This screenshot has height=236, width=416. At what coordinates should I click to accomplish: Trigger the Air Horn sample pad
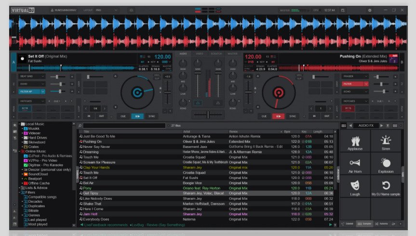[355, 164]
